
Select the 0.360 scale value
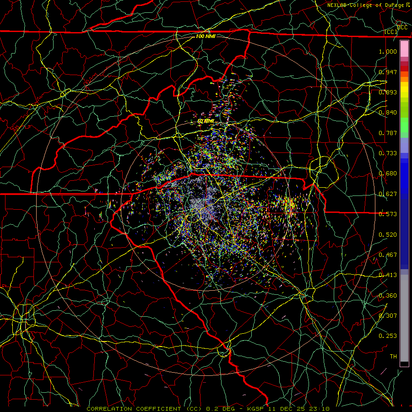[x=388, y=295]
